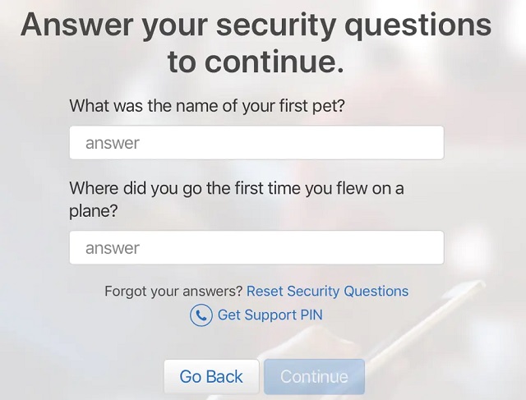526x400 pixels.
Task: Focus the first plane trip answer field
Action: tap(256, 248)
